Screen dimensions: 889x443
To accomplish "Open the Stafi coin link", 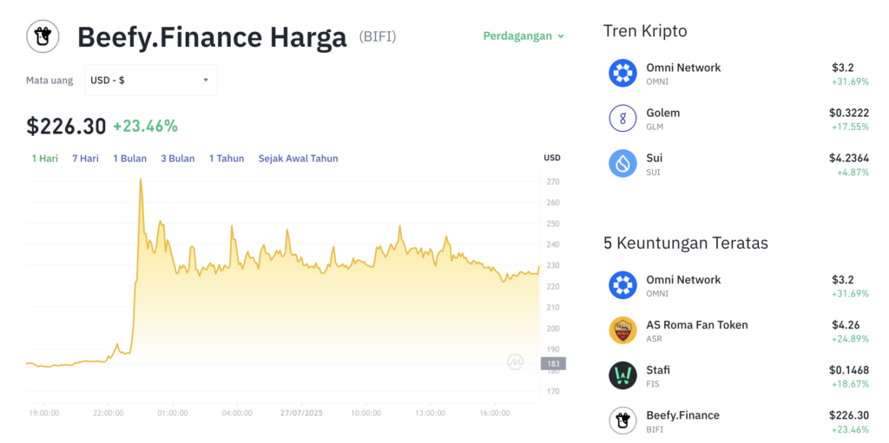I will [658, 370].
